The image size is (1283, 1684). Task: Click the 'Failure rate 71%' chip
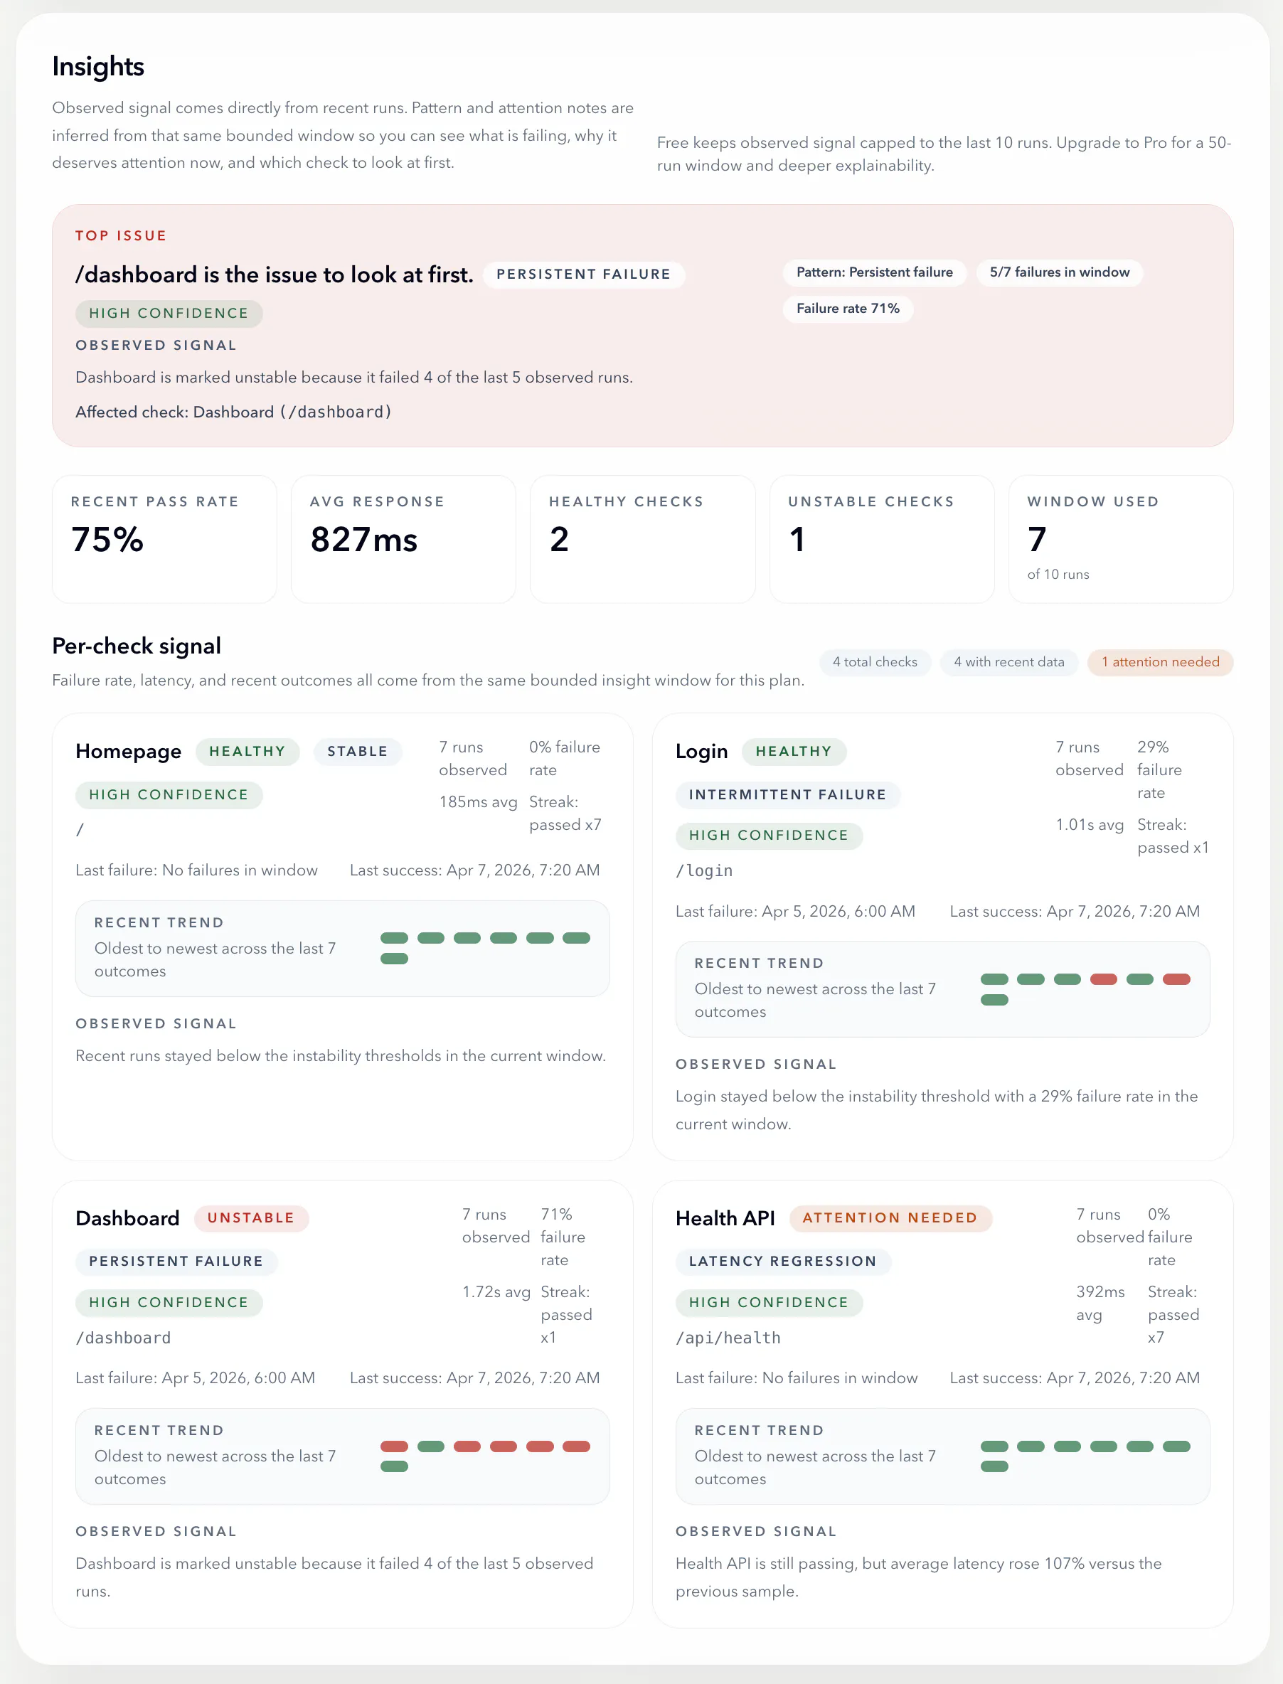[848, 309]
